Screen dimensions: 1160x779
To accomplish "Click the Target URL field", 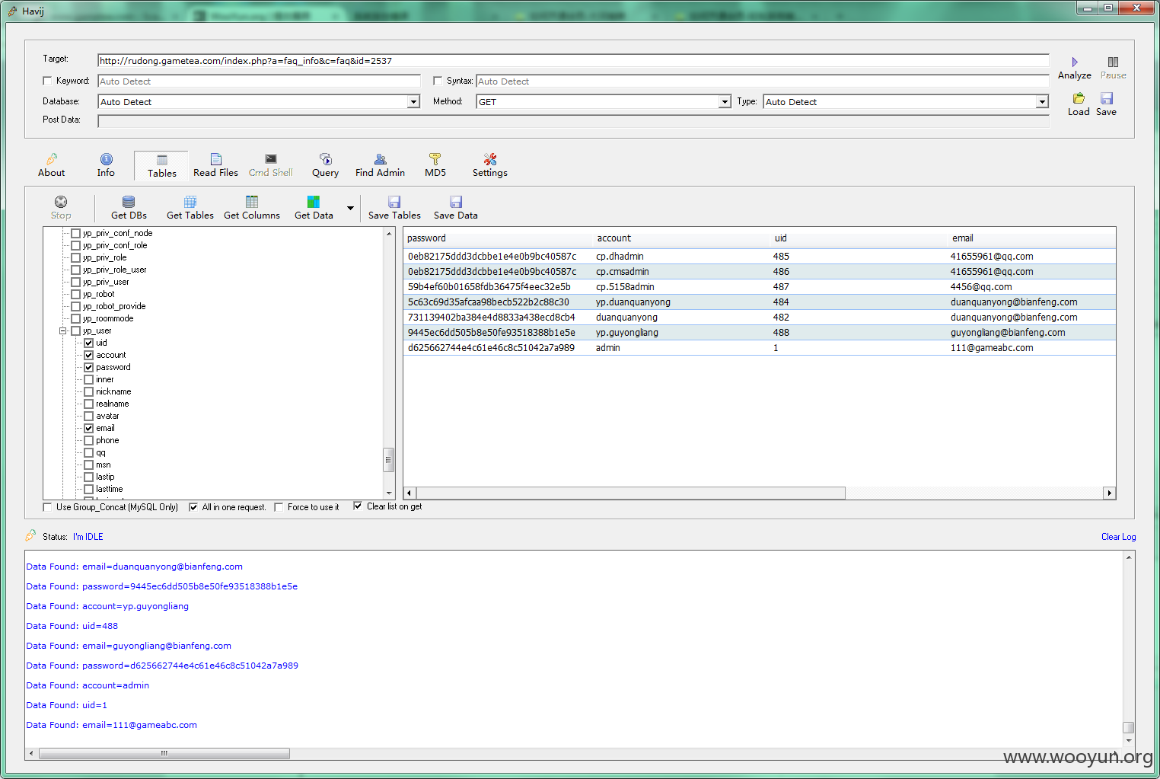I will pyautogui.click(x=573, y=61).
